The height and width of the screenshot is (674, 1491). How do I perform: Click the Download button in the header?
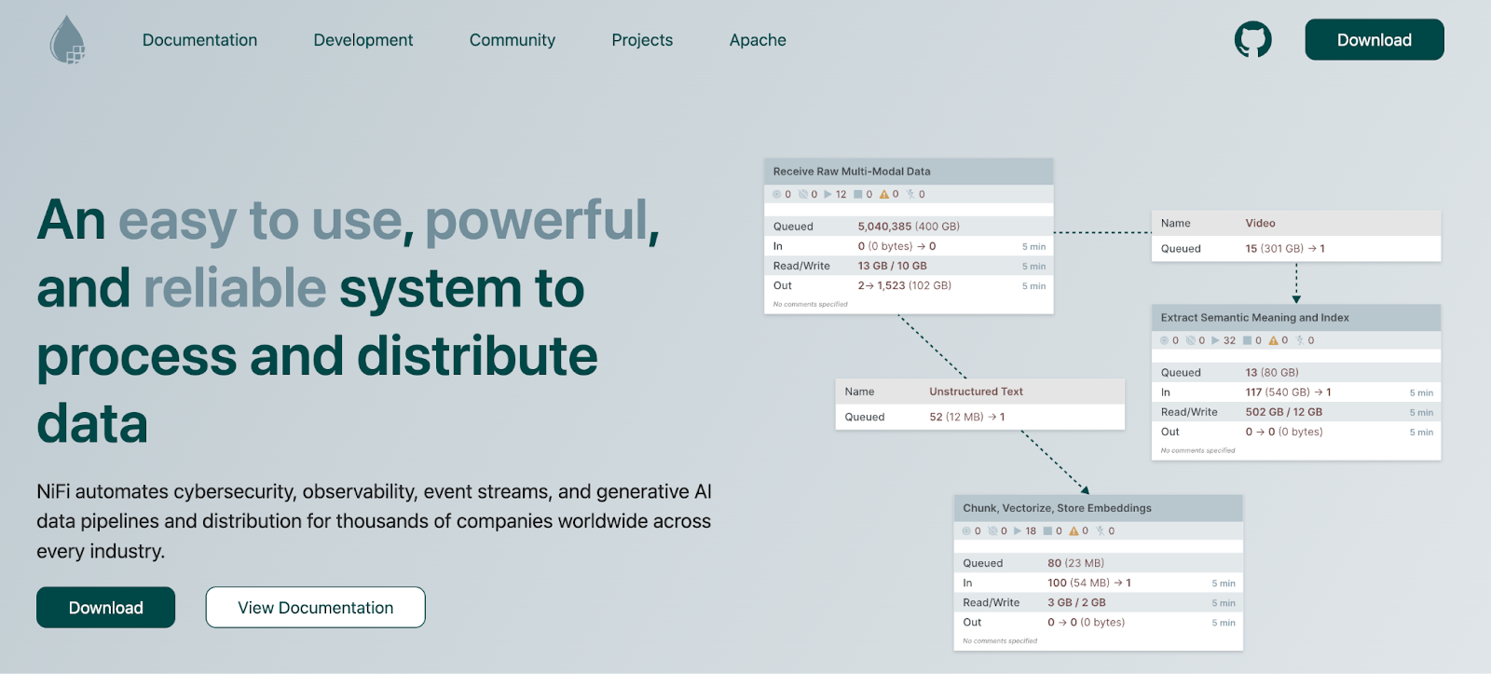point(1375,40)
